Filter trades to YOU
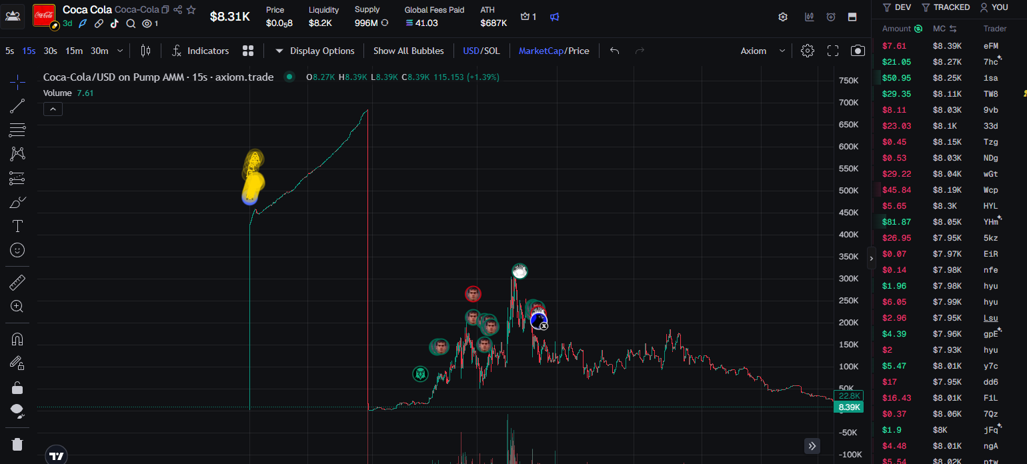 tap(994, 7)
